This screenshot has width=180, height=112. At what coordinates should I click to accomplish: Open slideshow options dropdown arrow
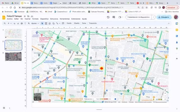153,17
